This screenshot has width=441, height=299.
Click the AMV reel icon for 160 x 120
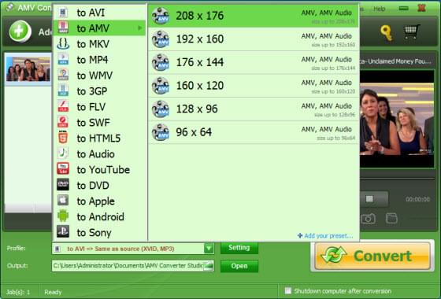(x=161, y=86)
